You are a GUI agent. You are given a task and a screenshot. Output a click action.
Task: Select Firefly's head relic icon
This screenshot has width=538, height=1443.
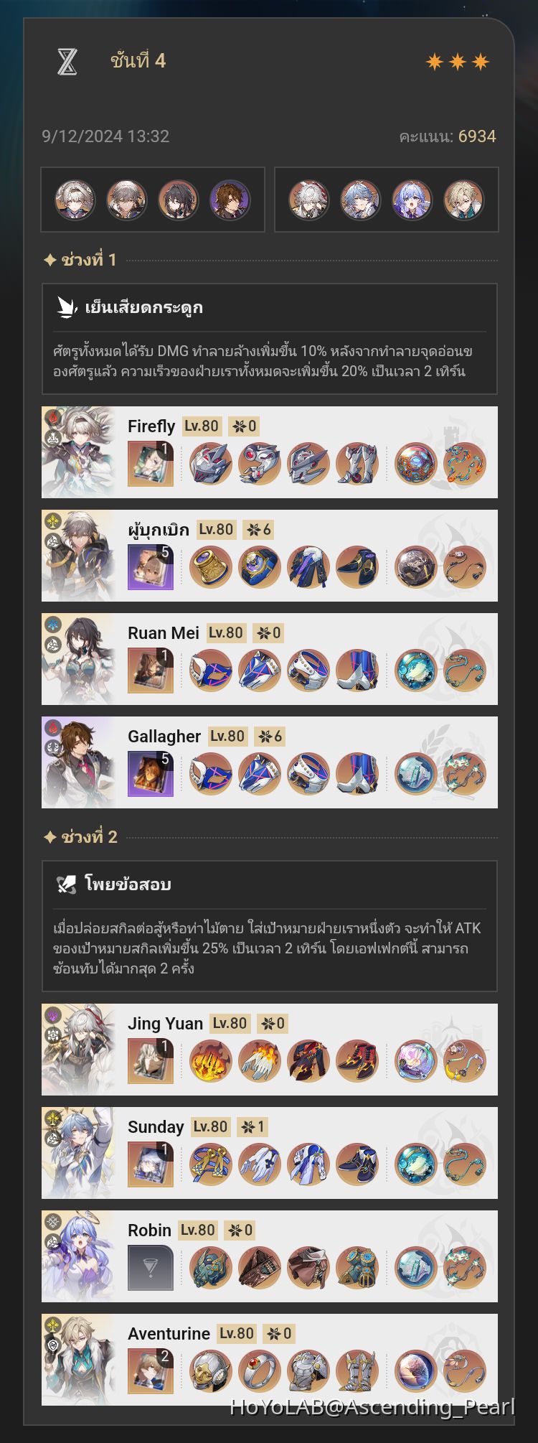point(211,464)
